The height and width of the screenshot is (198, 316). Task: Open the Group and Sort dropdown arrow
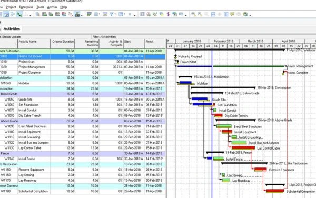(124, 14)
